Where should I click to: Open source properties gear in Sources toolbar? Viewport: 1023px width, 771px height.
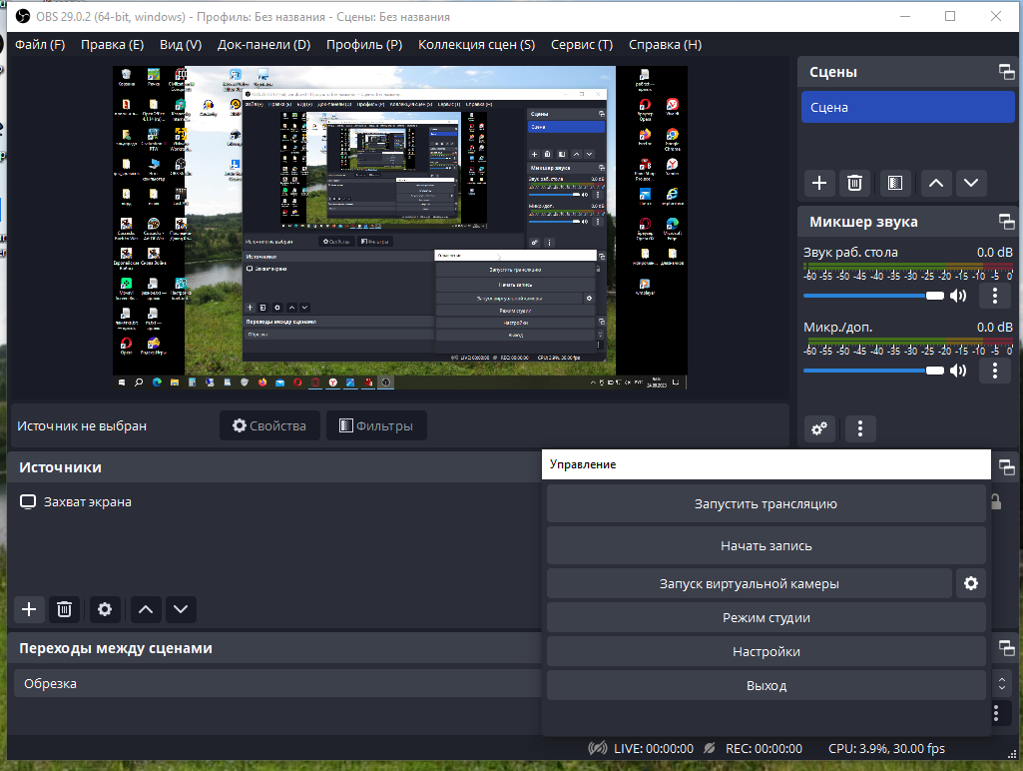105,609
